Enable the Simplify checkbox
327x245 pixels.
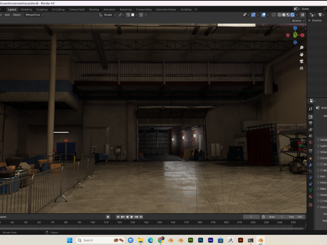point(322,164)
